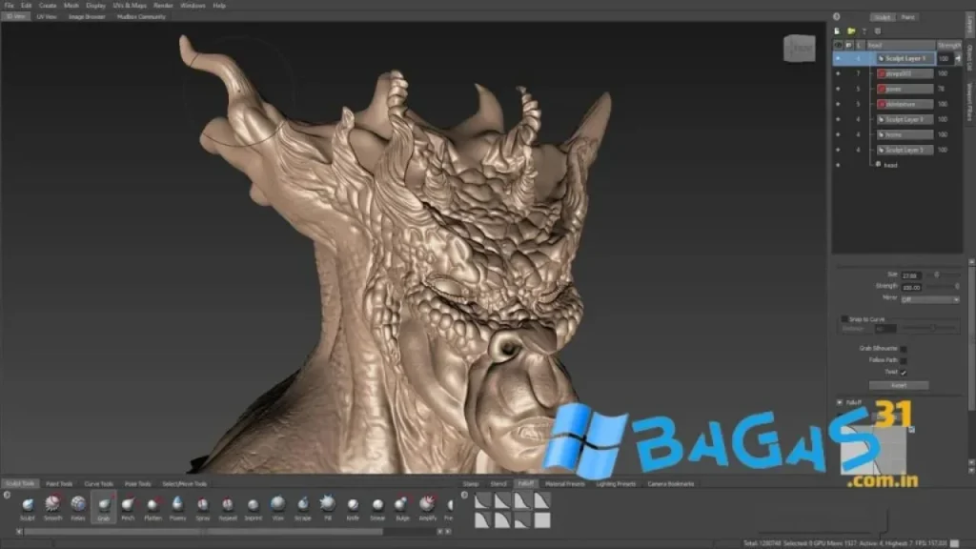Screen dimensions: 976x549
Task: Select the Spray brush tool
Action: [203, 507]
